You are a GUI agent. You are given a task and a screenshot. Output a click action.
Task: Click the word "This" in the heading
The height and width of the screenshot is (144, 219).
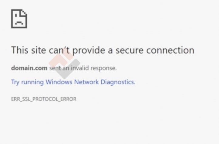click(x=20, y=50)
